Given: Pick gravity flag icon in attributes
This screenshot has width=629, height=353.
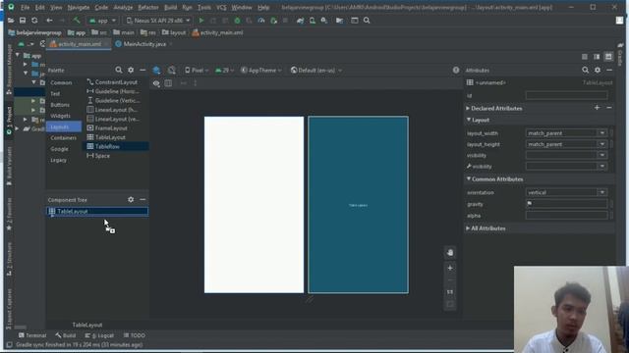Looking at the screenshot, I should coord(530,204).
